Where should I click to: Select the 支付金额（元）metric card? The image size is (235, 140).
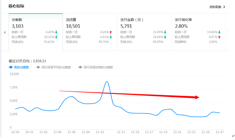[144, 32]
